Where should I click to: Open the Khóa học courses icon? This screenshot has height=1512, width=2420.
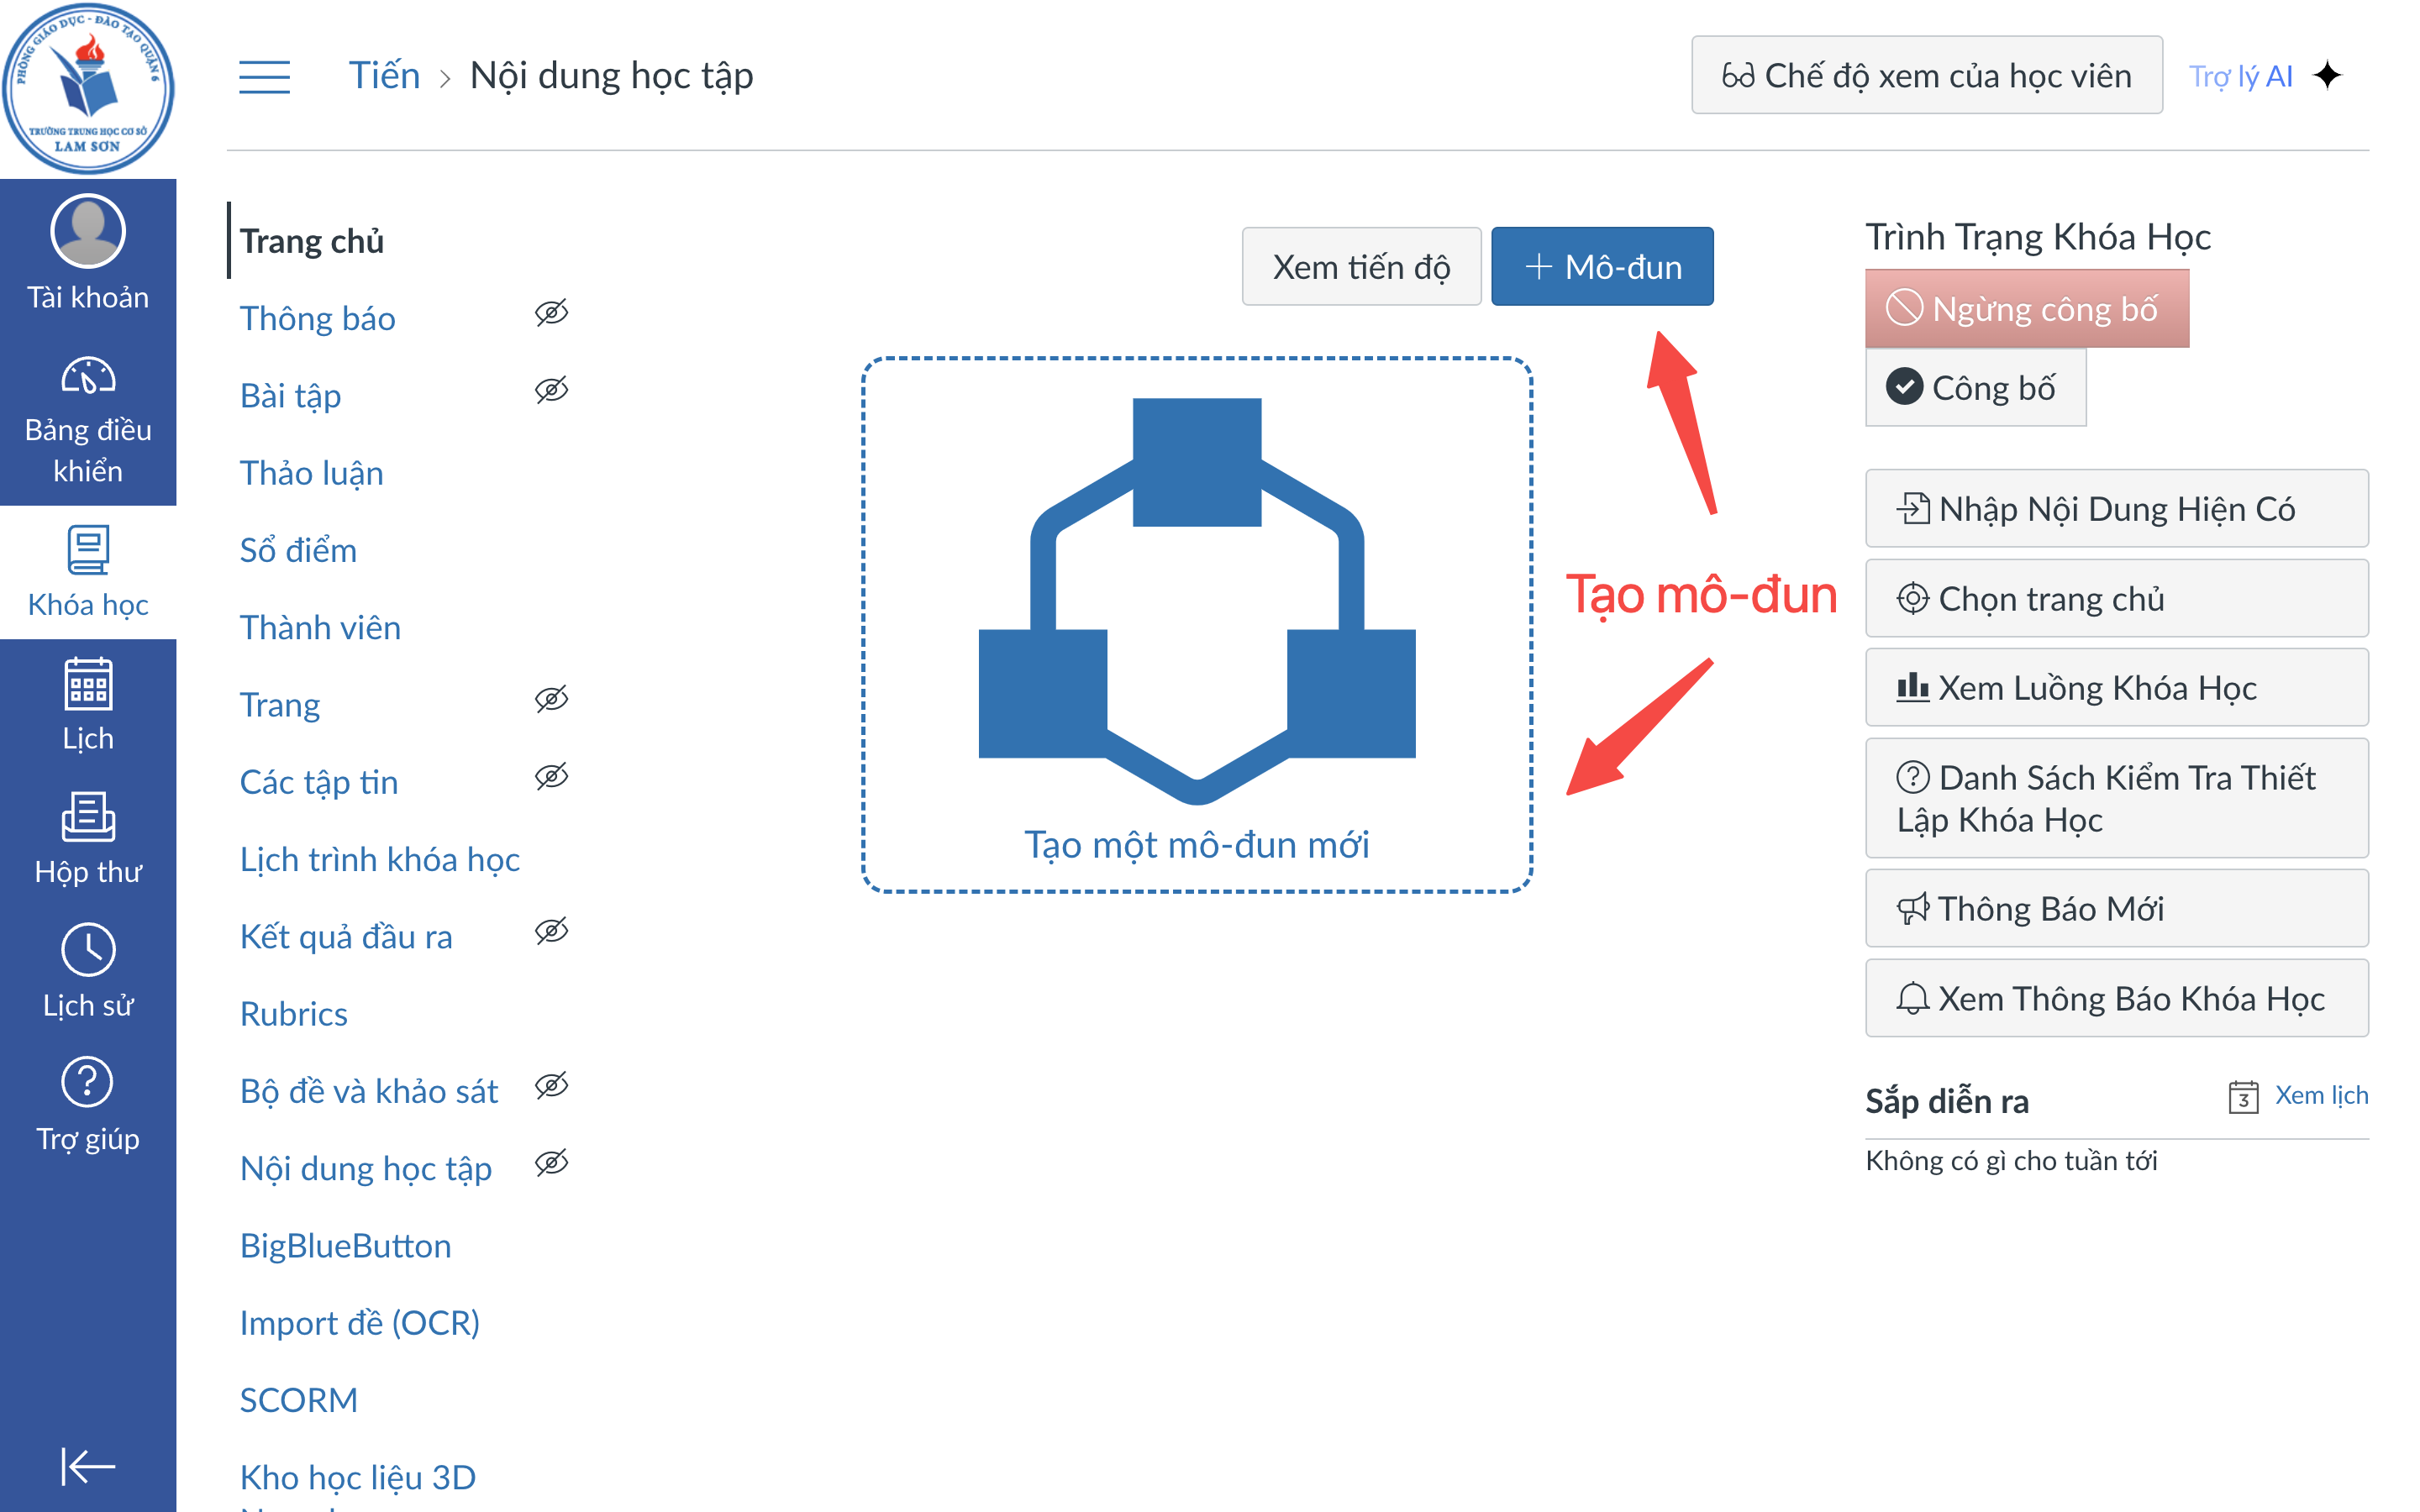tap(88, 549)
